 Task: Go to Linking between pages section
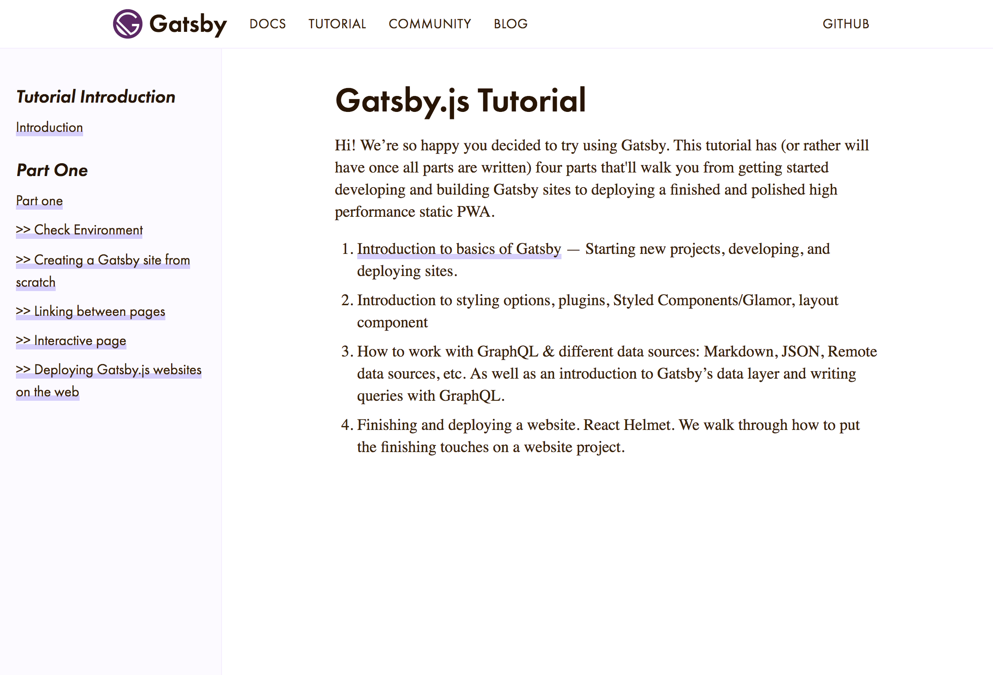pos(91,311)
